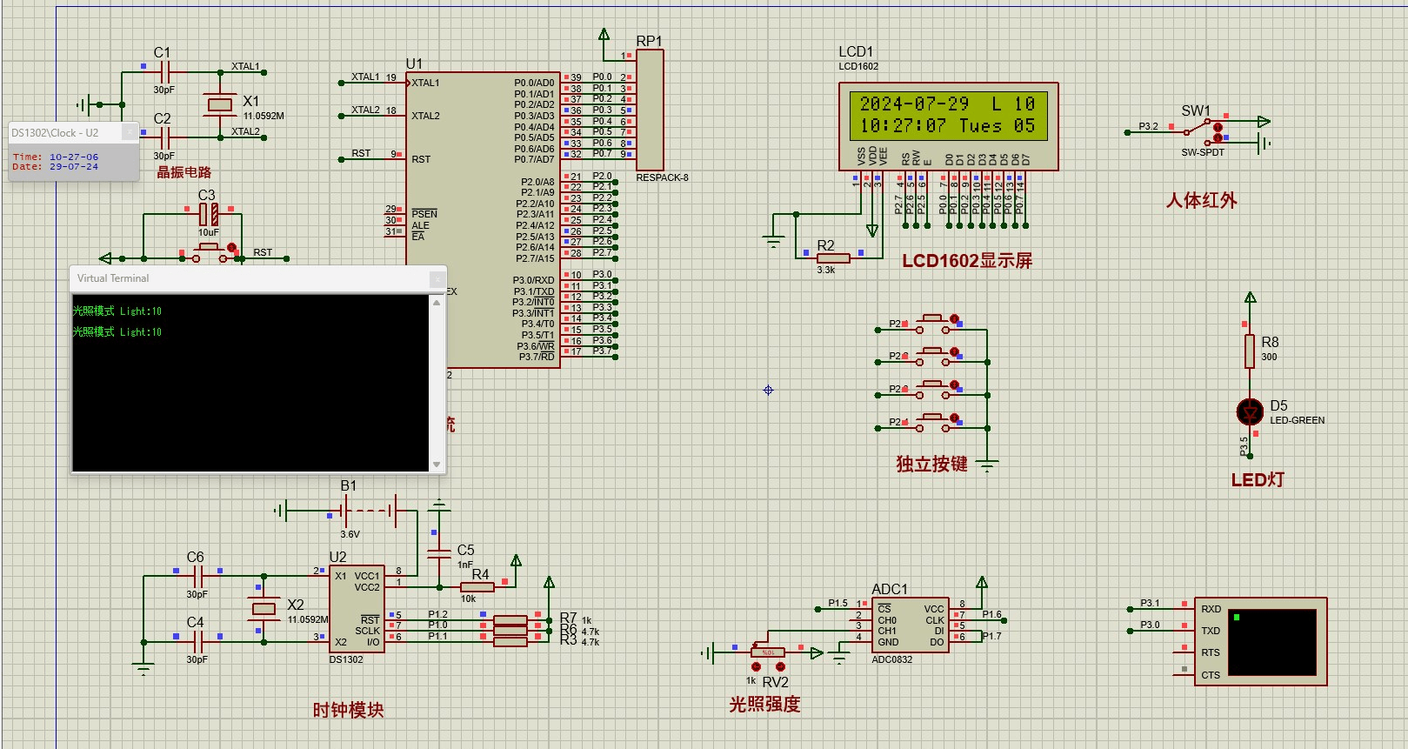Select resistor R8 above the LED

coord(1250,351)
